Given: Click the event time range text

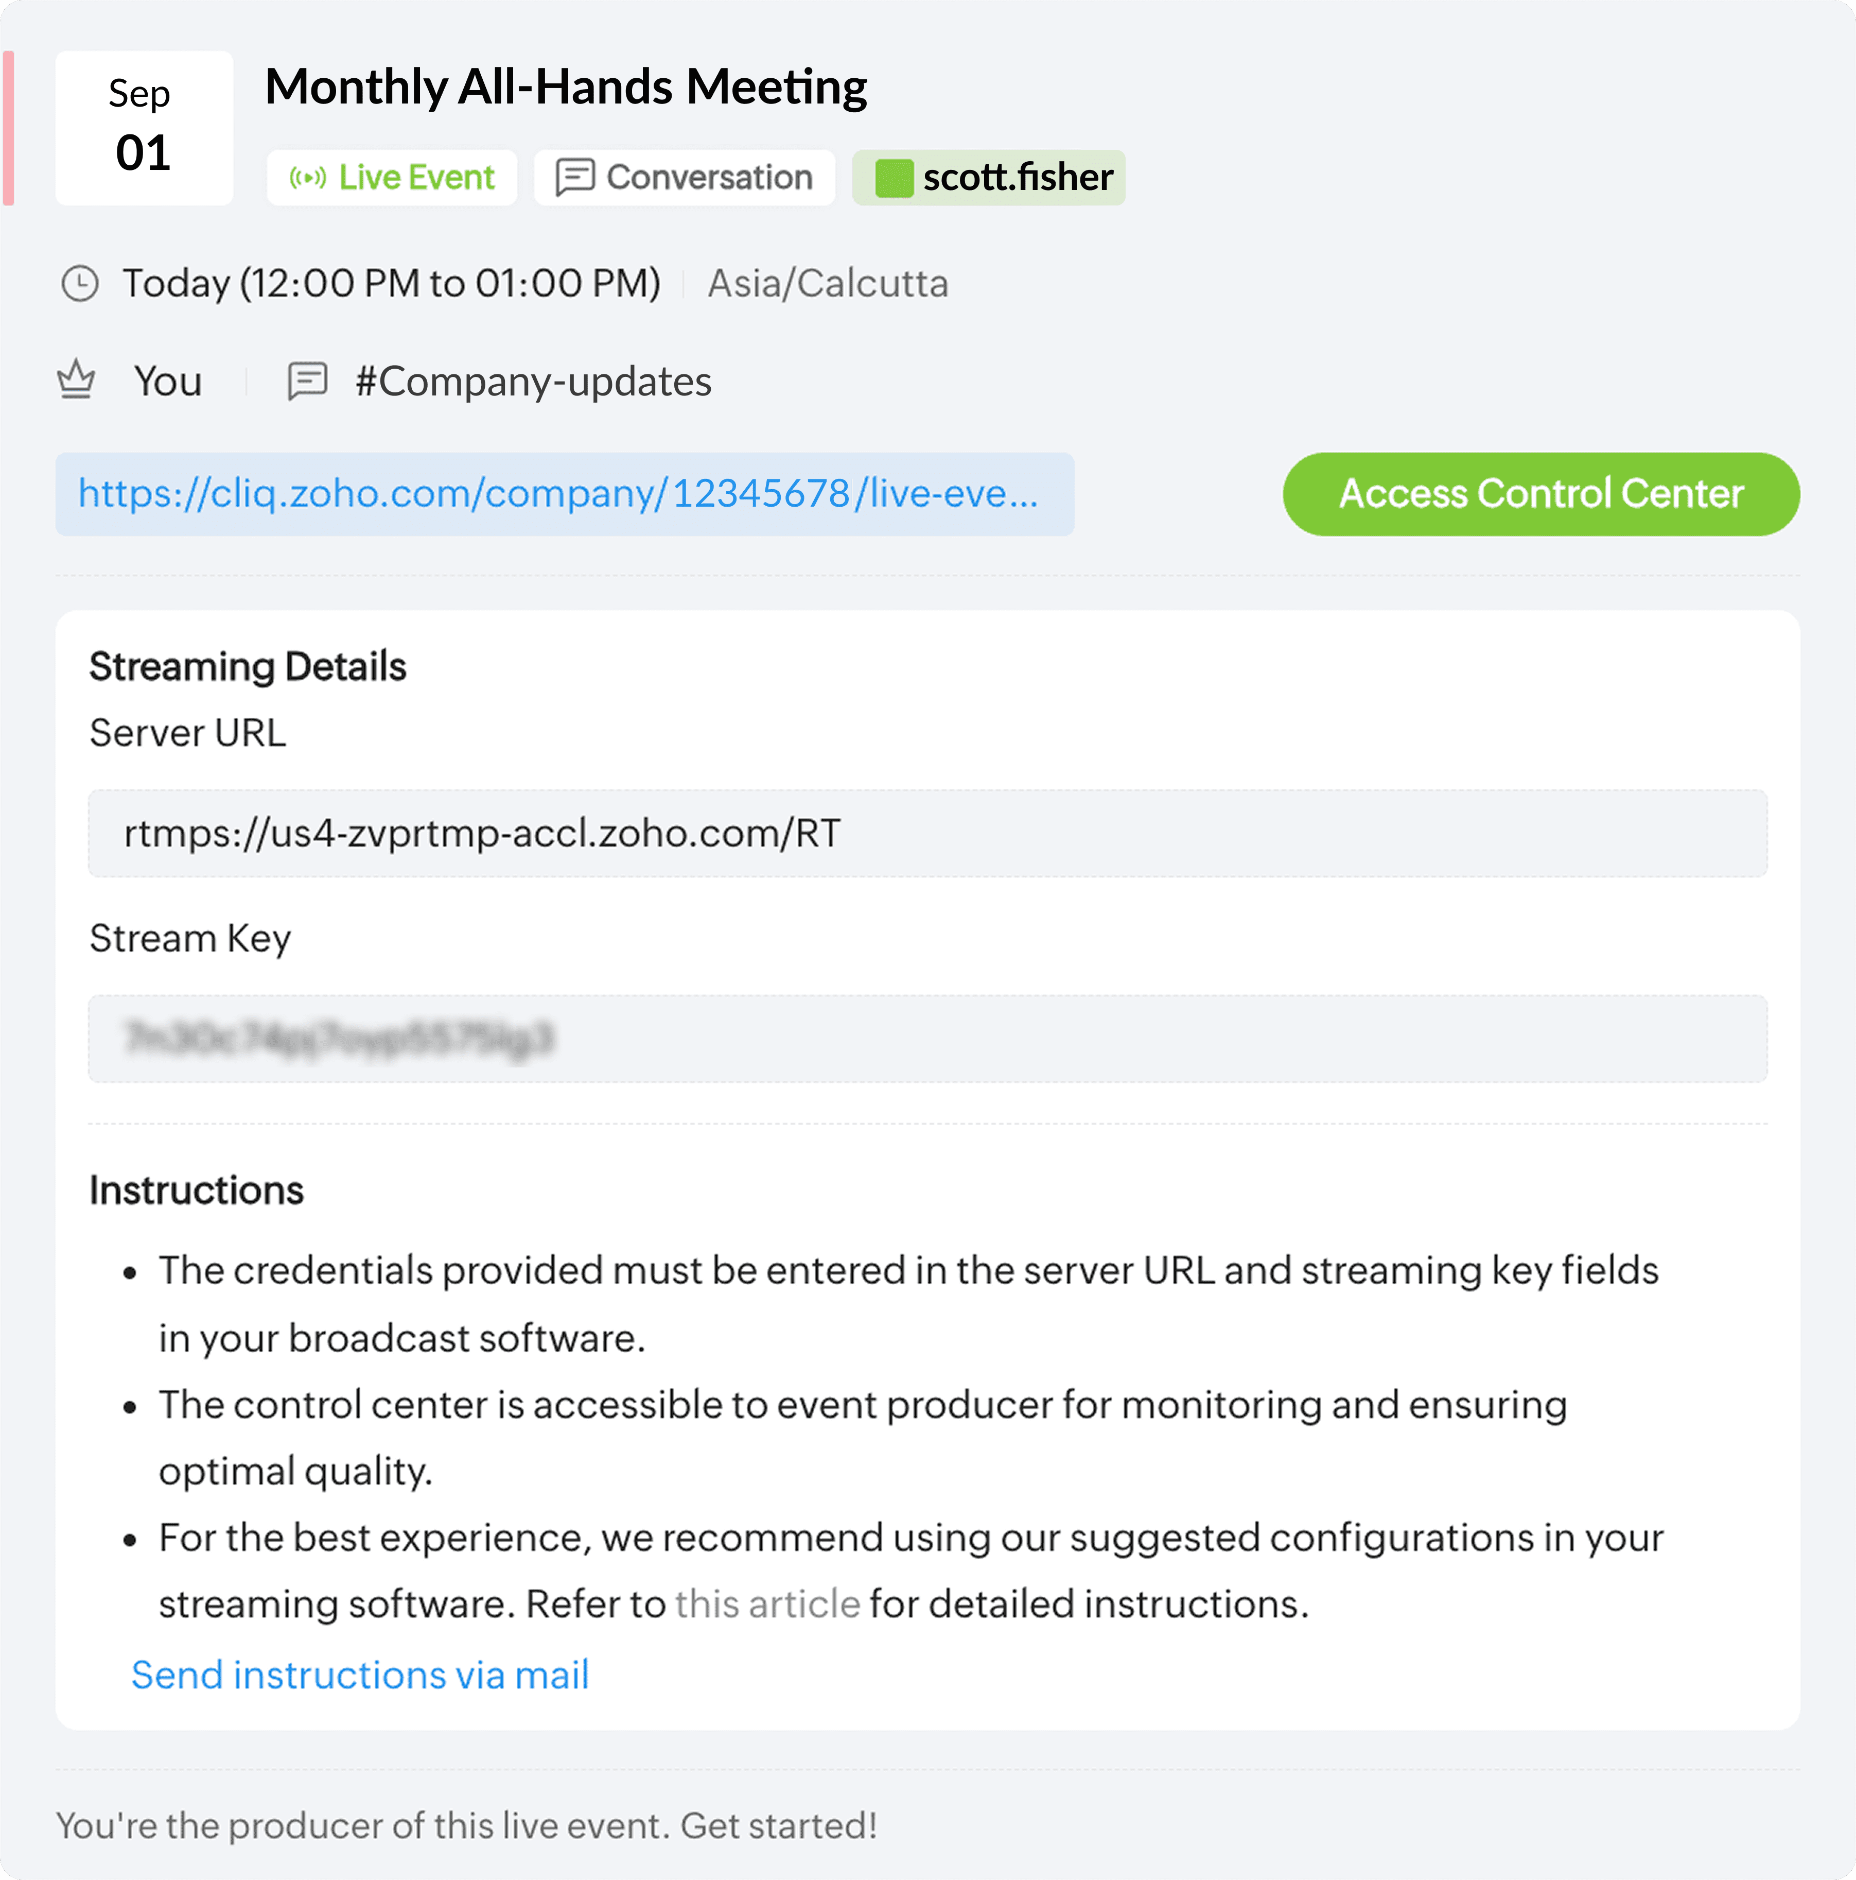Looking at the screenshot, I should click(391, 284).
